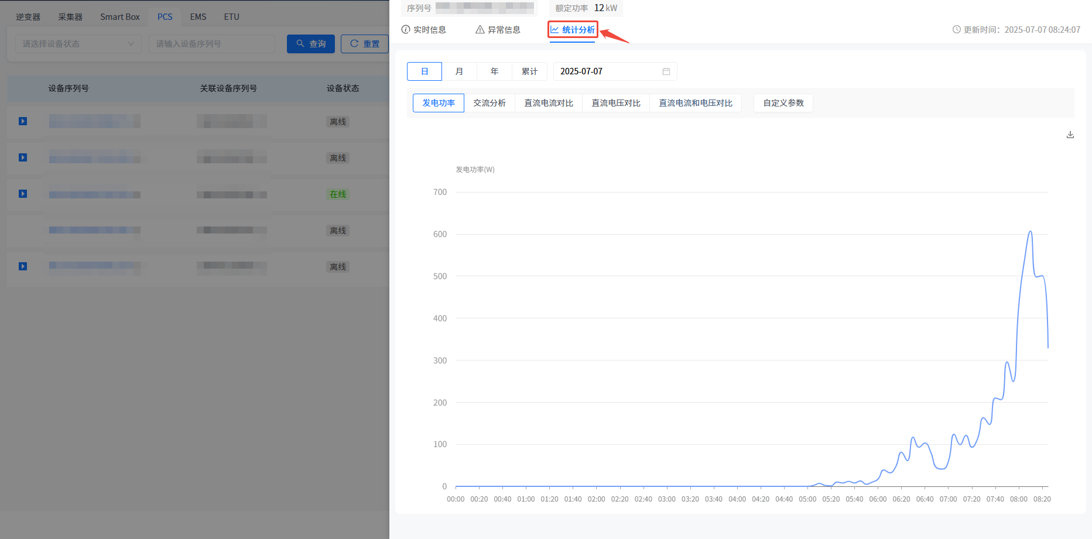Open 自定义参数 custom parameters
Image resolution: width=1092 pixels, height=539 pixels.
[783, 103]
